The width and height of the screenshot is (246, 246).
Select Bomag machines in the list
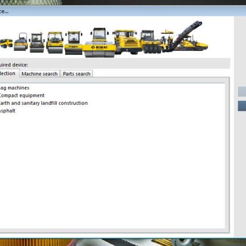coord(14,88)
